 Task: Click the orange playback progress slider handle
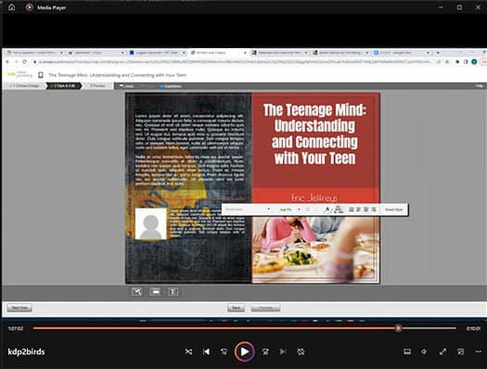click(399, 328)
